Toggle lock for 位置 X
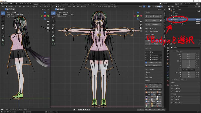 pyautogui.click(x=196, y=54)
